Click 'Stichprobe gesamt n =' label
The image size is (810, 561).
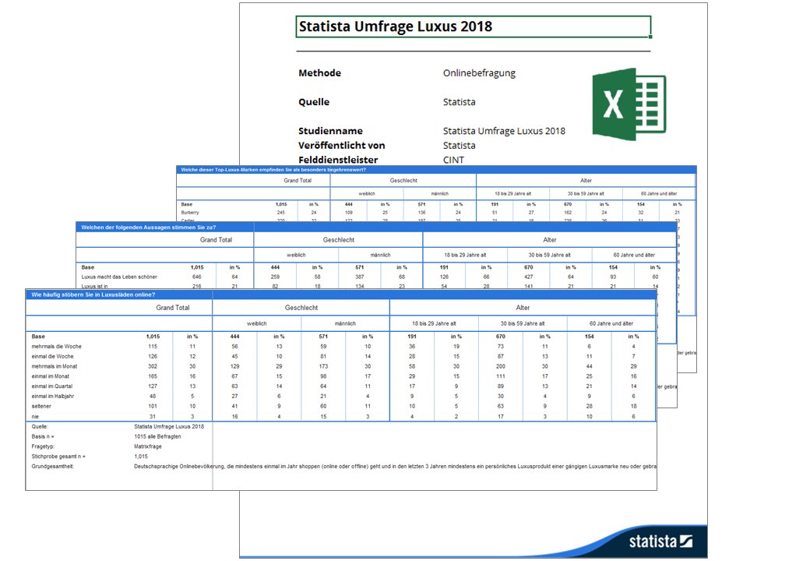pyautogui.click(x=58, y=457)
